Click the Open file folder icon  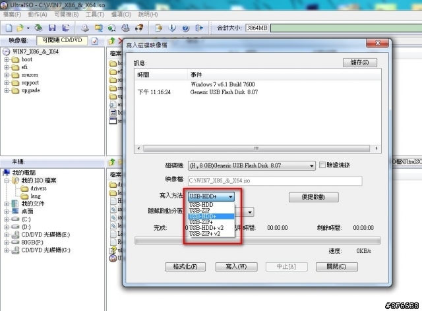(20, 28)
